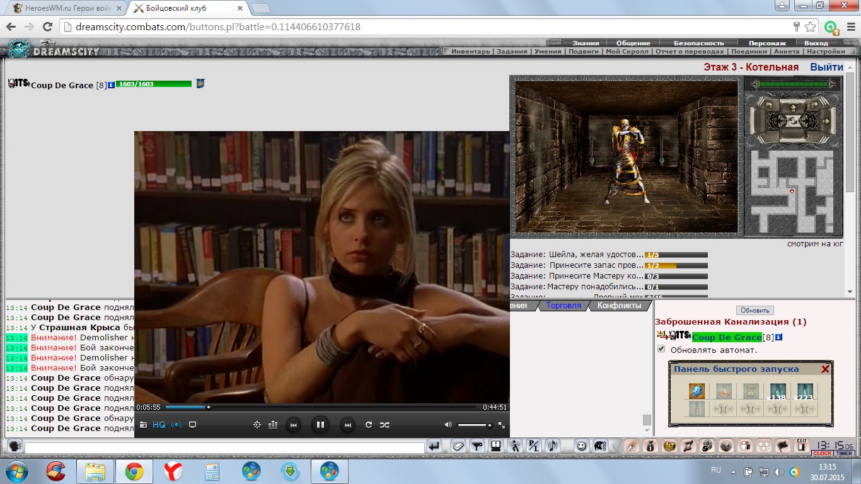Click the dotted circle icon in player
Image resolution: width=861 pixels, height=484 pixels.
pyautogui.click(x=257, y=425)
